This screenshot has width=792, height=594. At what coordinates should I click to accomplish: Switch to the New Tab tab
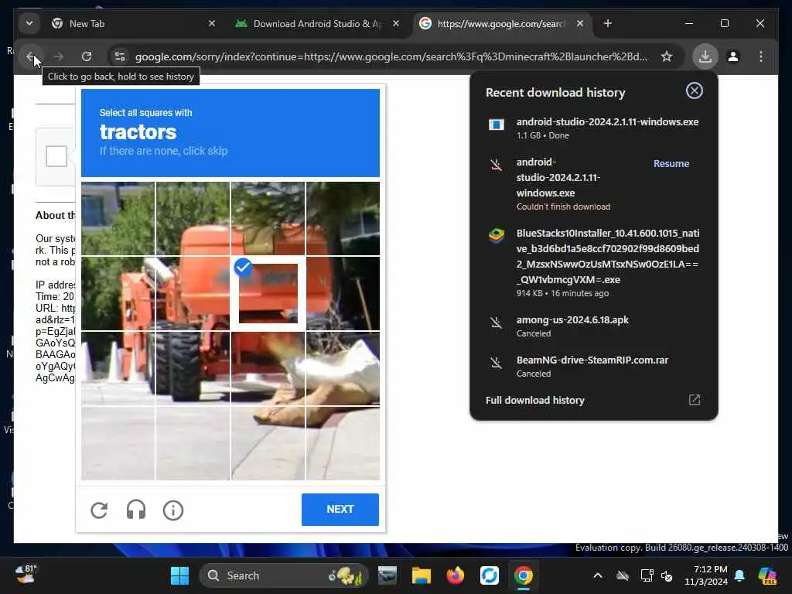pyautogui.click(x=134, y=24)
